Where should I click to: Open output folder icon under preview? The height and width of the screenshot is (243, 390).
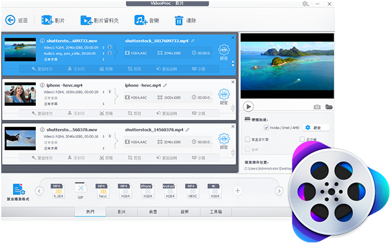point(329,107)
